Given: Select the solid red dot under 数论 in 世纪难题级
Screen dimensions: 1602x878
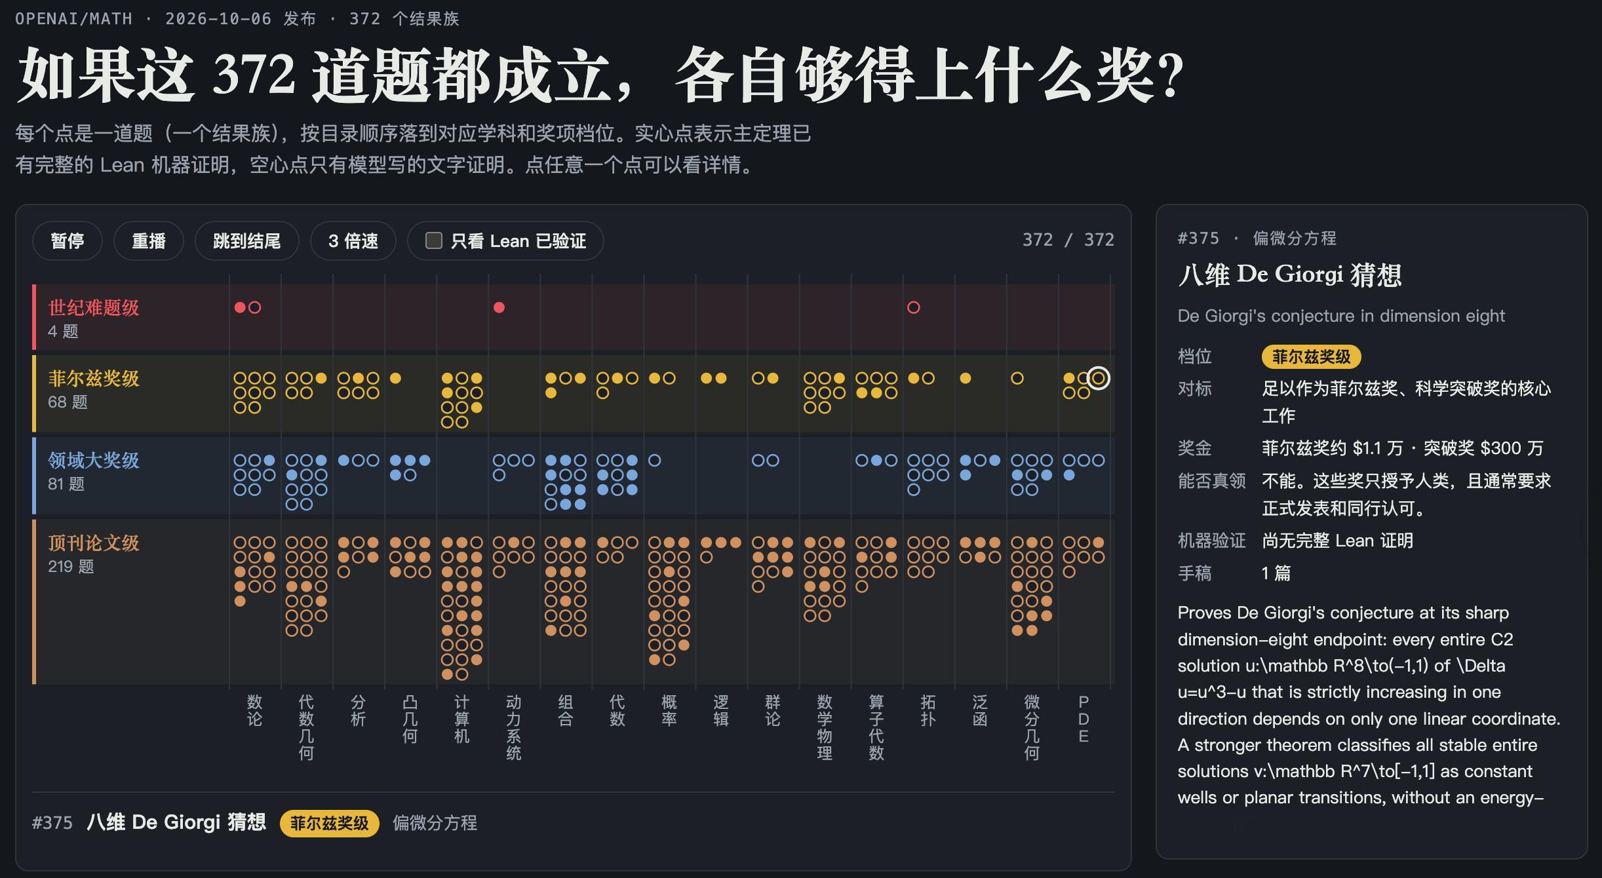Looking at the screenshot, I should click(x=240, y=307).
